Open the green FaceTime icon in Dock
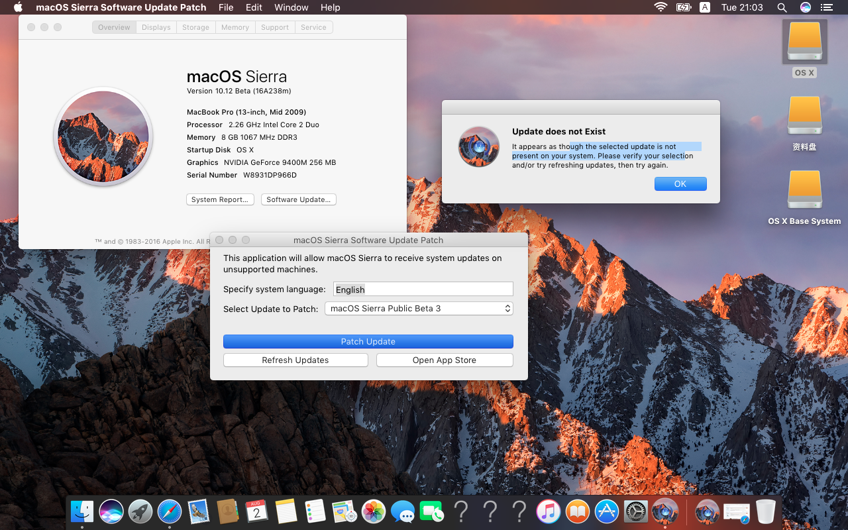The image size is (848, 530). [x=432, y=511]
